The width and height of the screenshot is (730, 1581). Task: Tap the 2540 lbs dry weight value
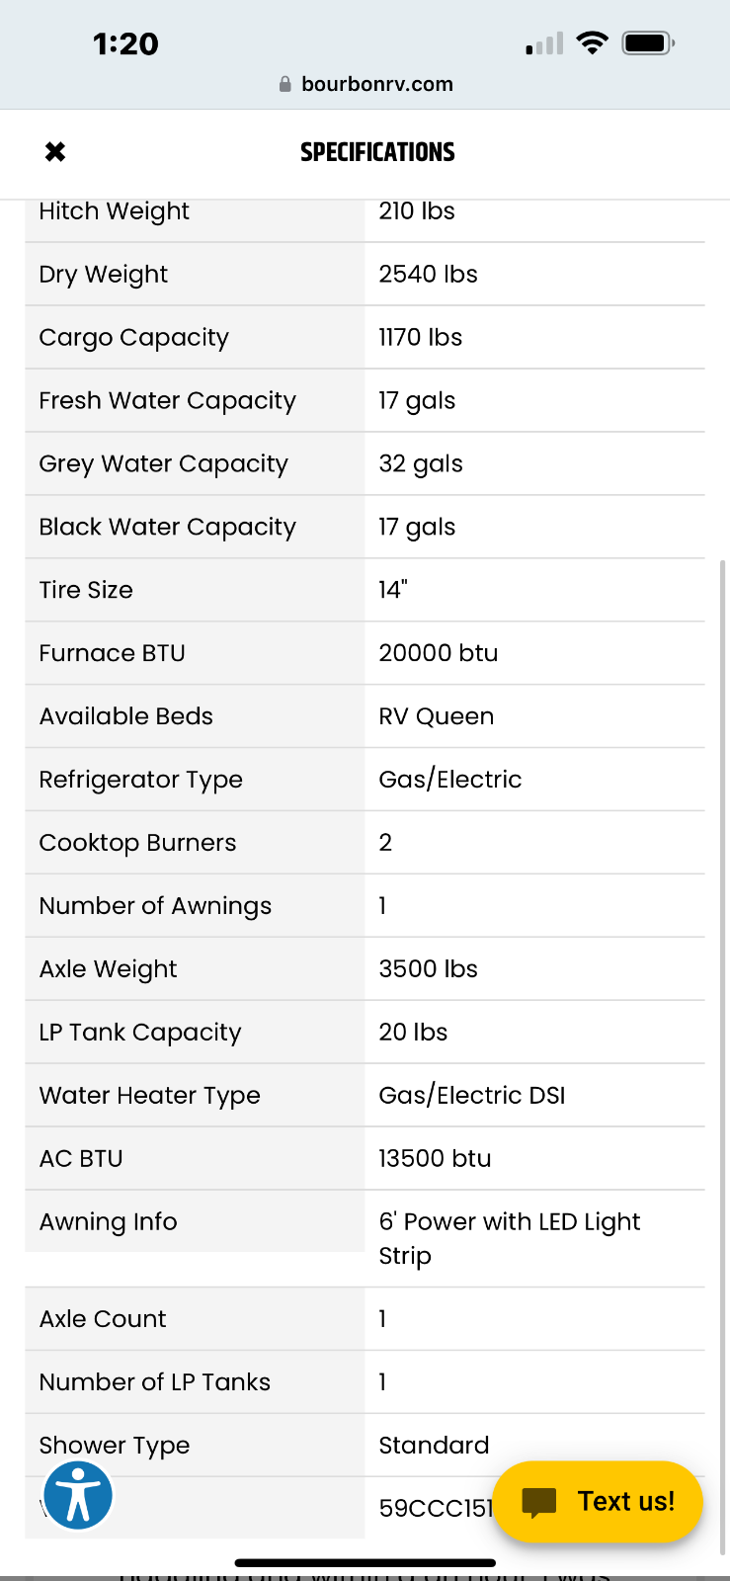[x=428, y=274]
